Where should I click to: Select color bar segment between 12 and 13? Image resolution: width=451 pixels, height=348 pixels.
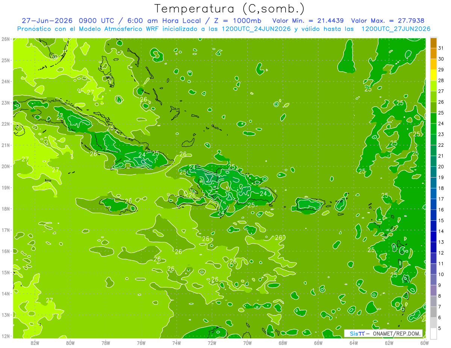tap(433, 247)
